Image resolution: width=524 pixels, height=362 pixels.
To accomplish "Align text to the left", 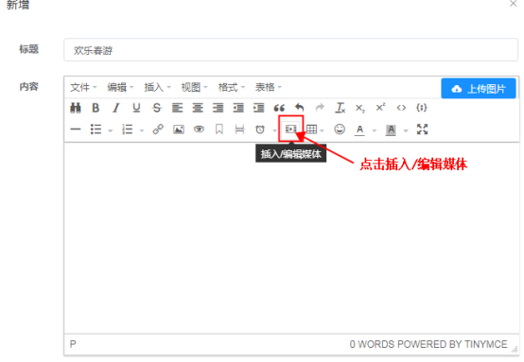I will [177, 108].
